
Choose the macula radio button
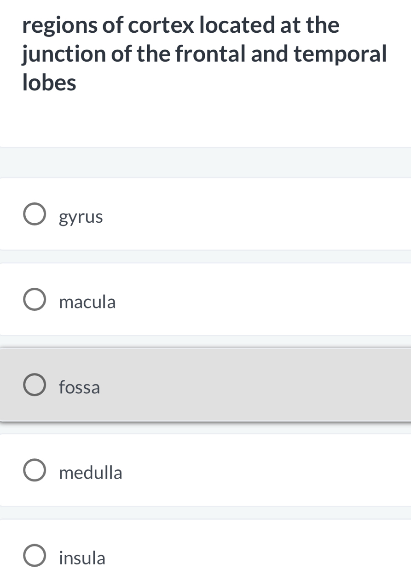point(35,300)
